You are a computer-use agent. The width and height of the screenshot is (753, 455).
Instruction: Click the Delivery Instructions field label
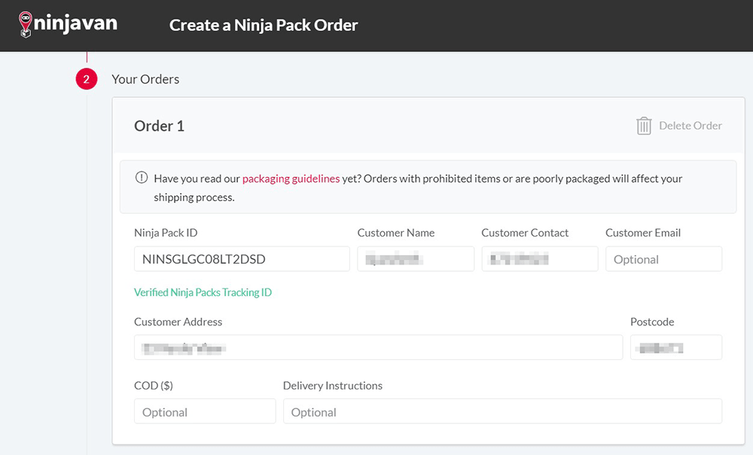click(x=332, y=386)
